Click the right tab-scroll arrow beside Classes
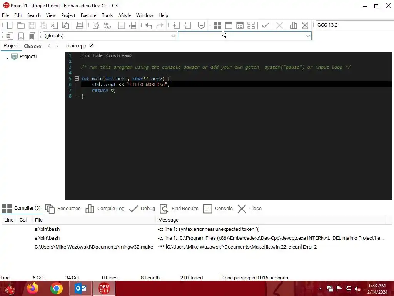Viewport: 394px width, 296px height. (57, 46)
